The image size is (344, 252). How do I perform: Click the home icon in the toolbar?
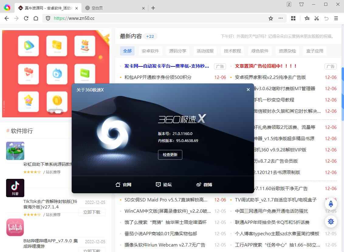pyautogui.click(x=36, y=18)
